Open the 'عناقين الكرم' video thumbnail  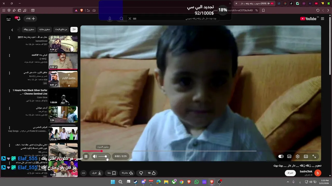pos(63,79)
